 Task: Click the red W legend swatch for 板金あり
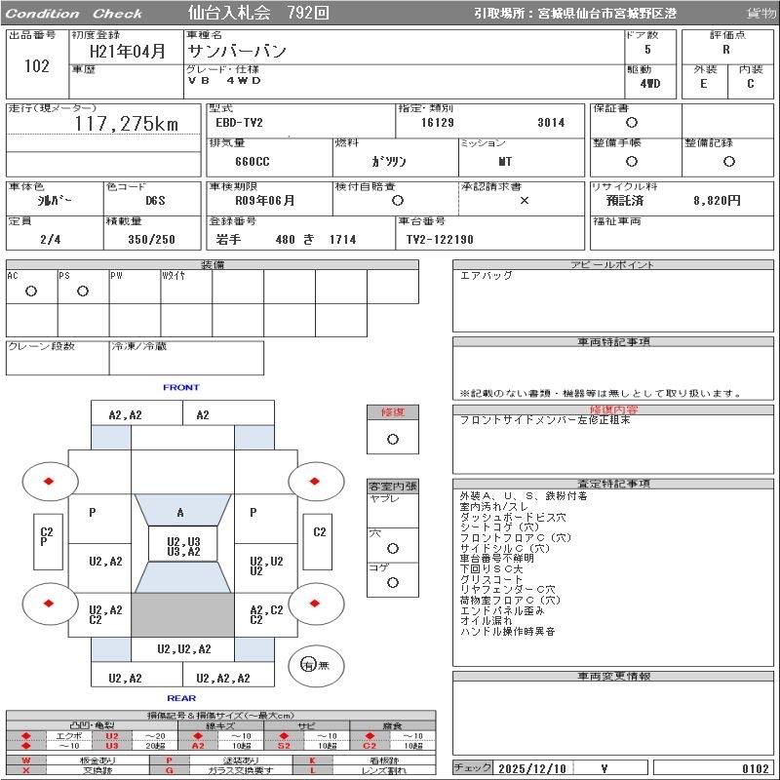pyautogui.click(x=26, y=760)
